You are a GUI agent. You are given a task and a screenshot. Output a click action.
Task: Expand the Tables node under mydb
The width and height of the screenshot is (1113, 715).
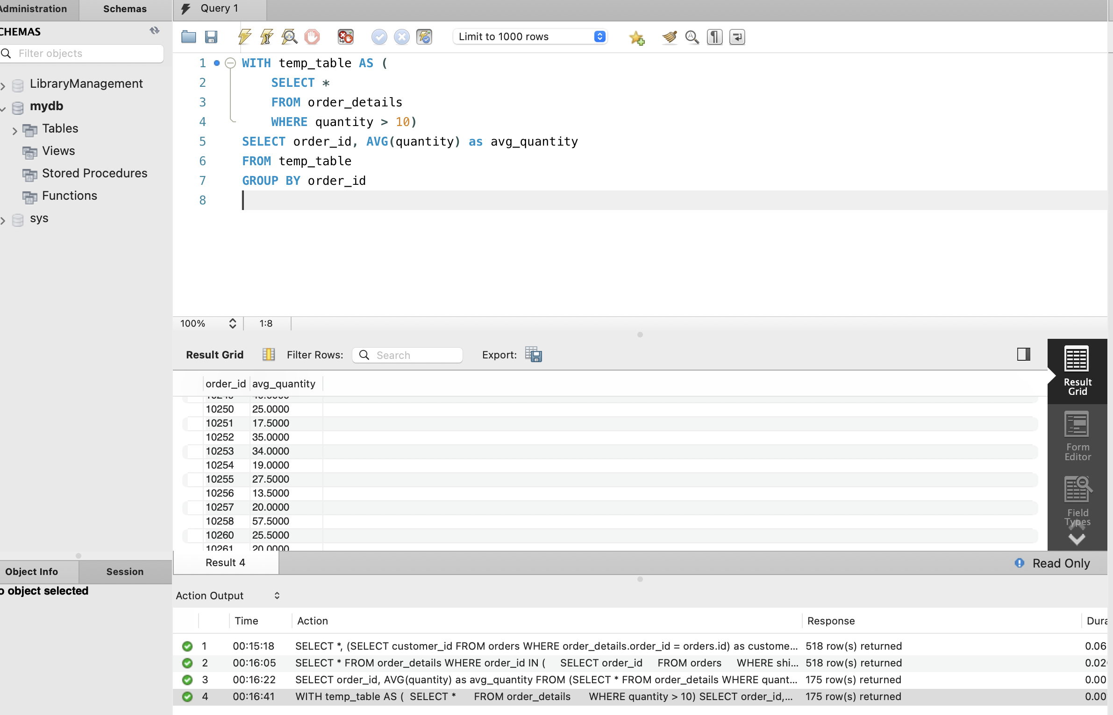pos(14,128)
